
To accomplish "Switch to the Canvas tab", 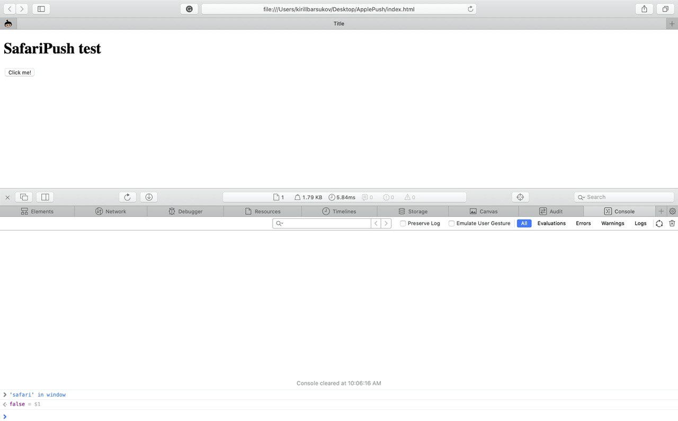I will (x=484, y=211).
